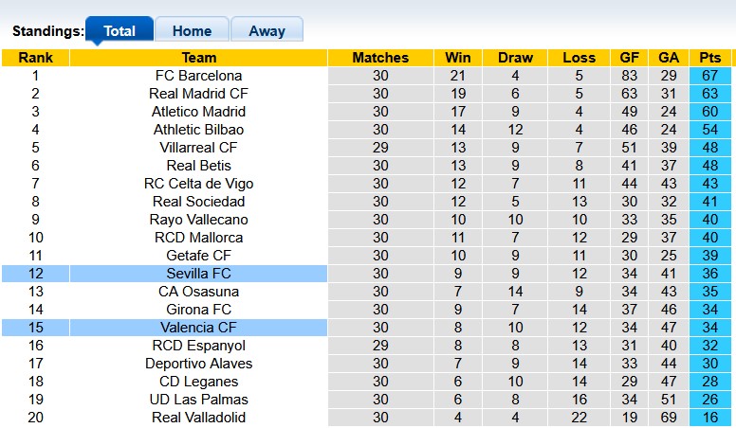Open the Villarreal CF team entry
Viewport: 736px width, 428px height.
(199, 148)
